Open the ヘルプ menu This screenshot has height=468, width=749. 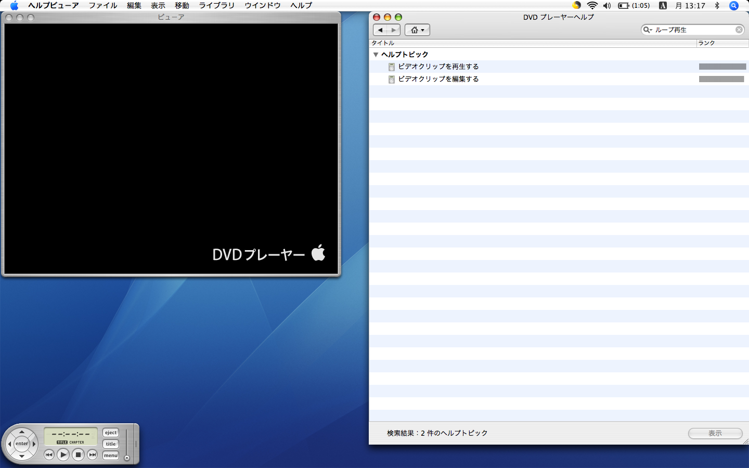301,6
